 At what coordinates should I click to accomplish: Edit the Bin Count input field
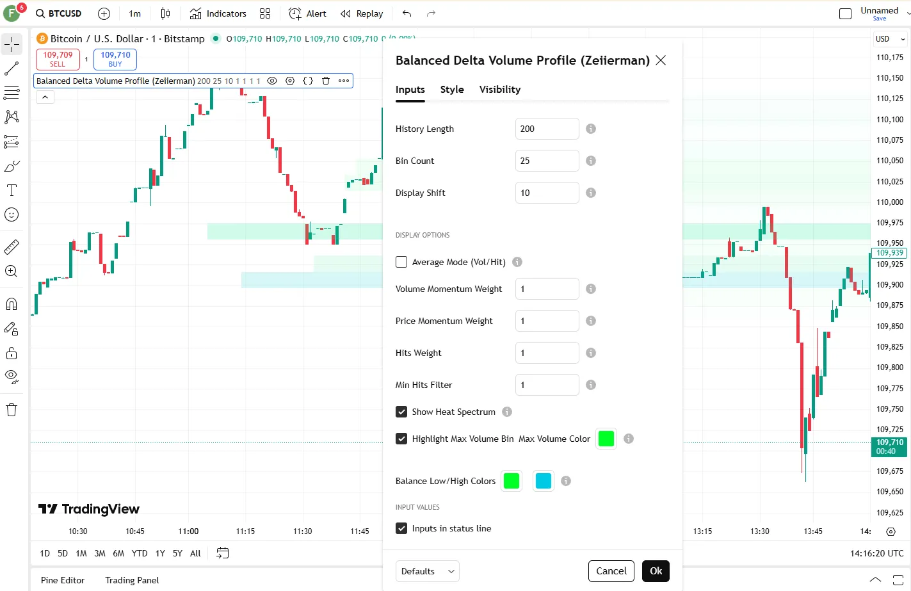click(547, 161)
